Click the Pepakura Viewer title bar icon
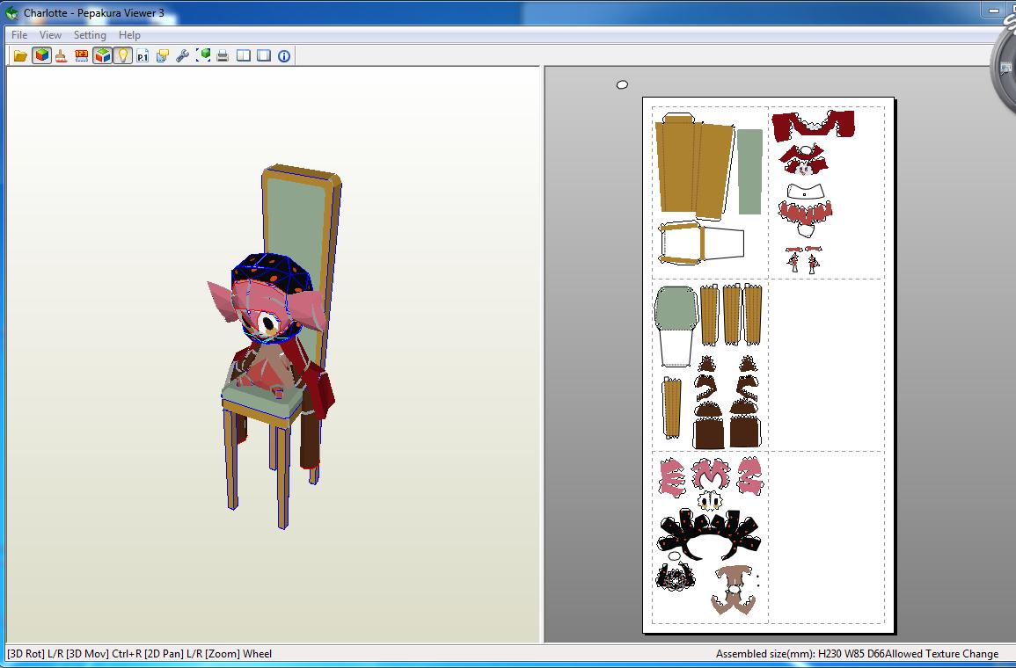Viewport: 1016px width, 668px height. (11, 12)
